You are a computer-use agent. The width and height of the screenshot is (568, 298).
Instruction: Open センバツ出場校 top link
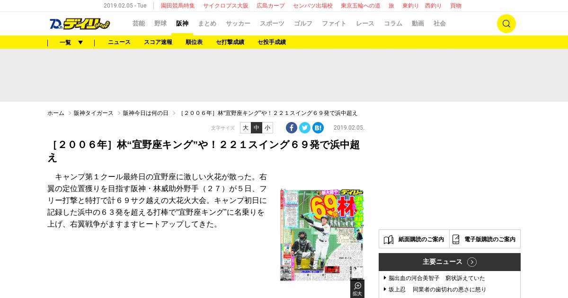313,6
